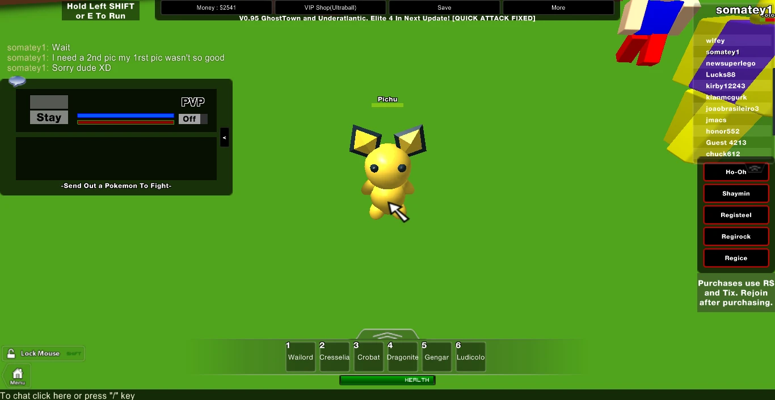775x400 pixels.
Task: Open the Menu home icon
Action: point(18,375)
